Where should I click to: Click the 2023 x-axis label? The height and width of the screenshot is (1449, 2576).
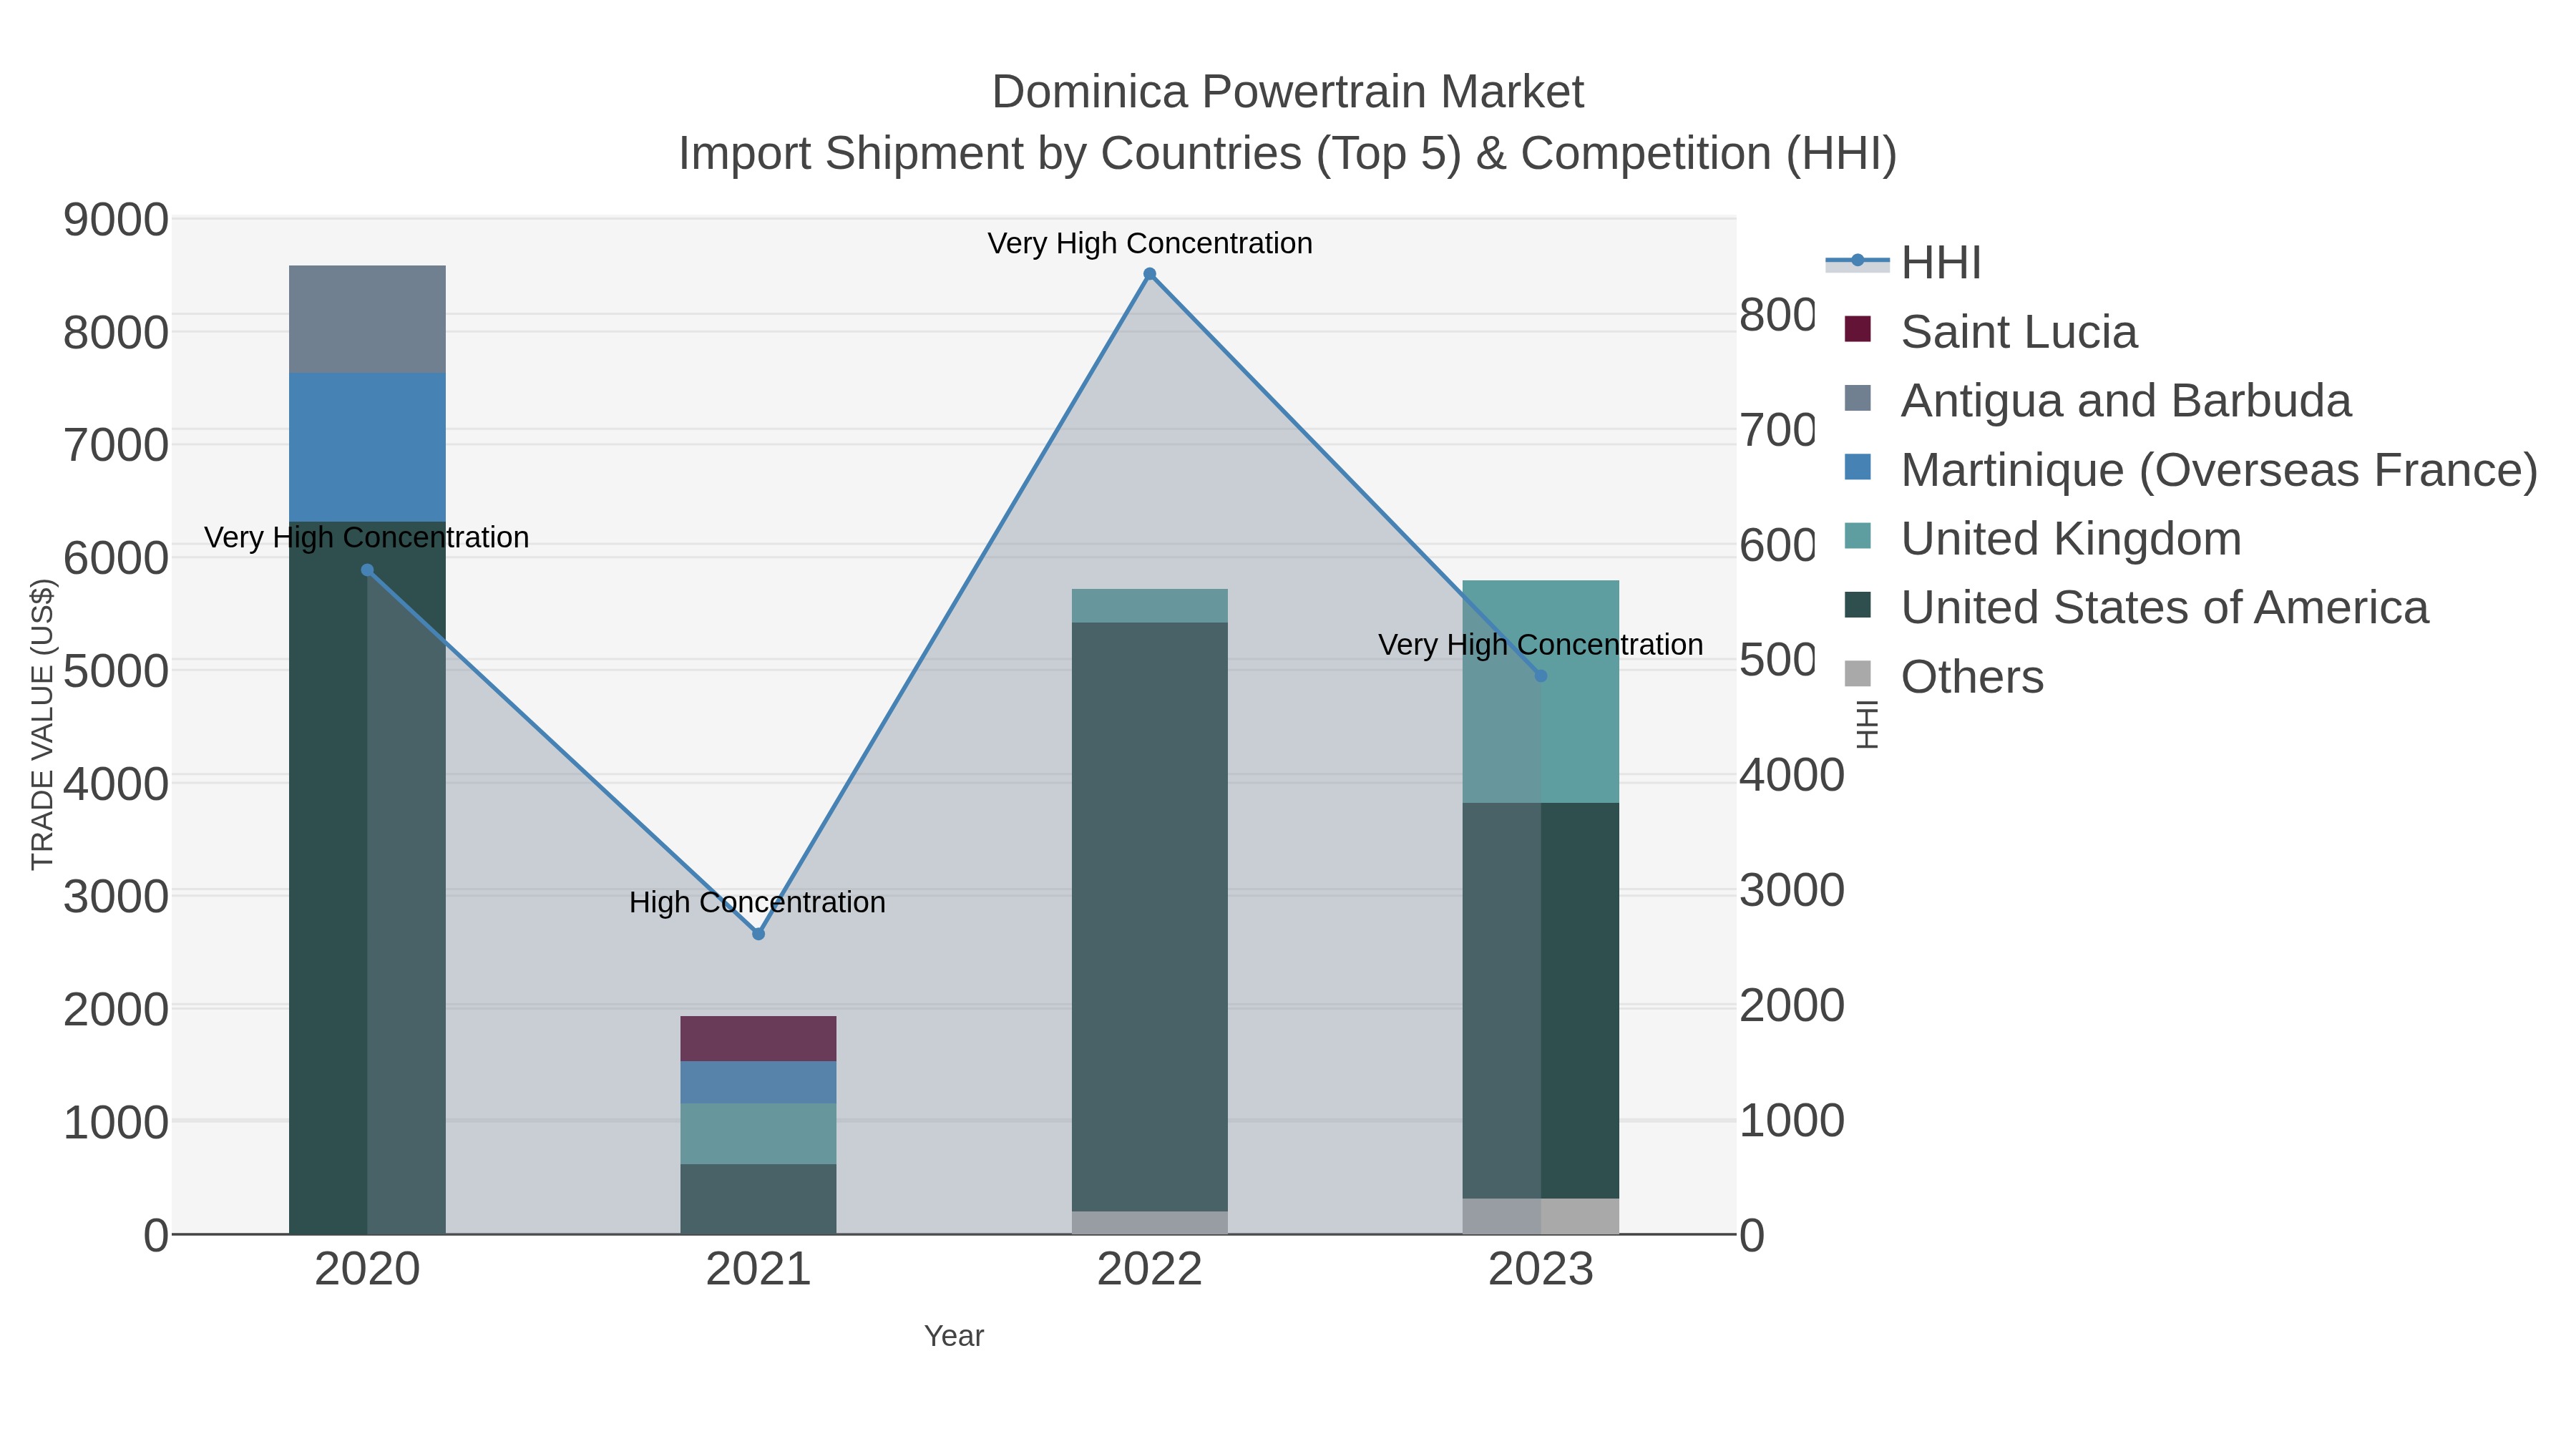[1541, 1270]
